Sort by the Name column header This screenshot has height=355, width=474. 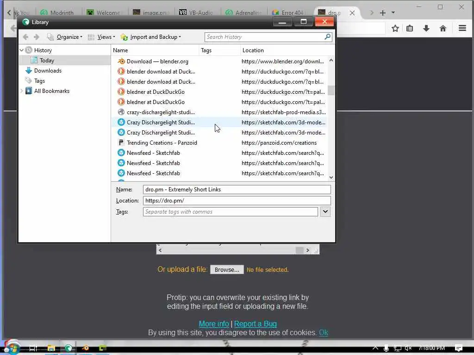[x=155, y=50]
